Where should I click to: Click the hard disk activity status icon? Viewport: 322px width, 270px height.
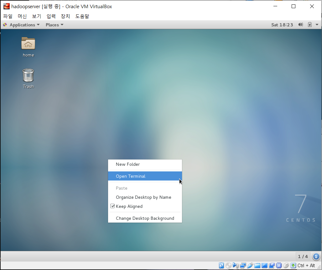pos(221,266)
